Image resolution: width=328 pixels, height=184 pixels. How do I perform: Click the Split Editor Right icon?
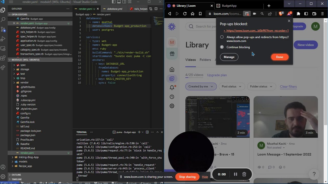pyautogui.click(x=156, y=9)
